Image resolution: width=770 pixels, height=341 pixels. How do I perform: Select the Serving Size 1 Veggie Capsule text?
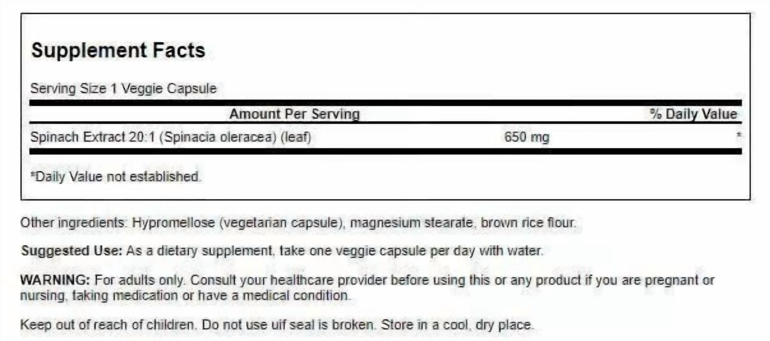pos(124,88)
